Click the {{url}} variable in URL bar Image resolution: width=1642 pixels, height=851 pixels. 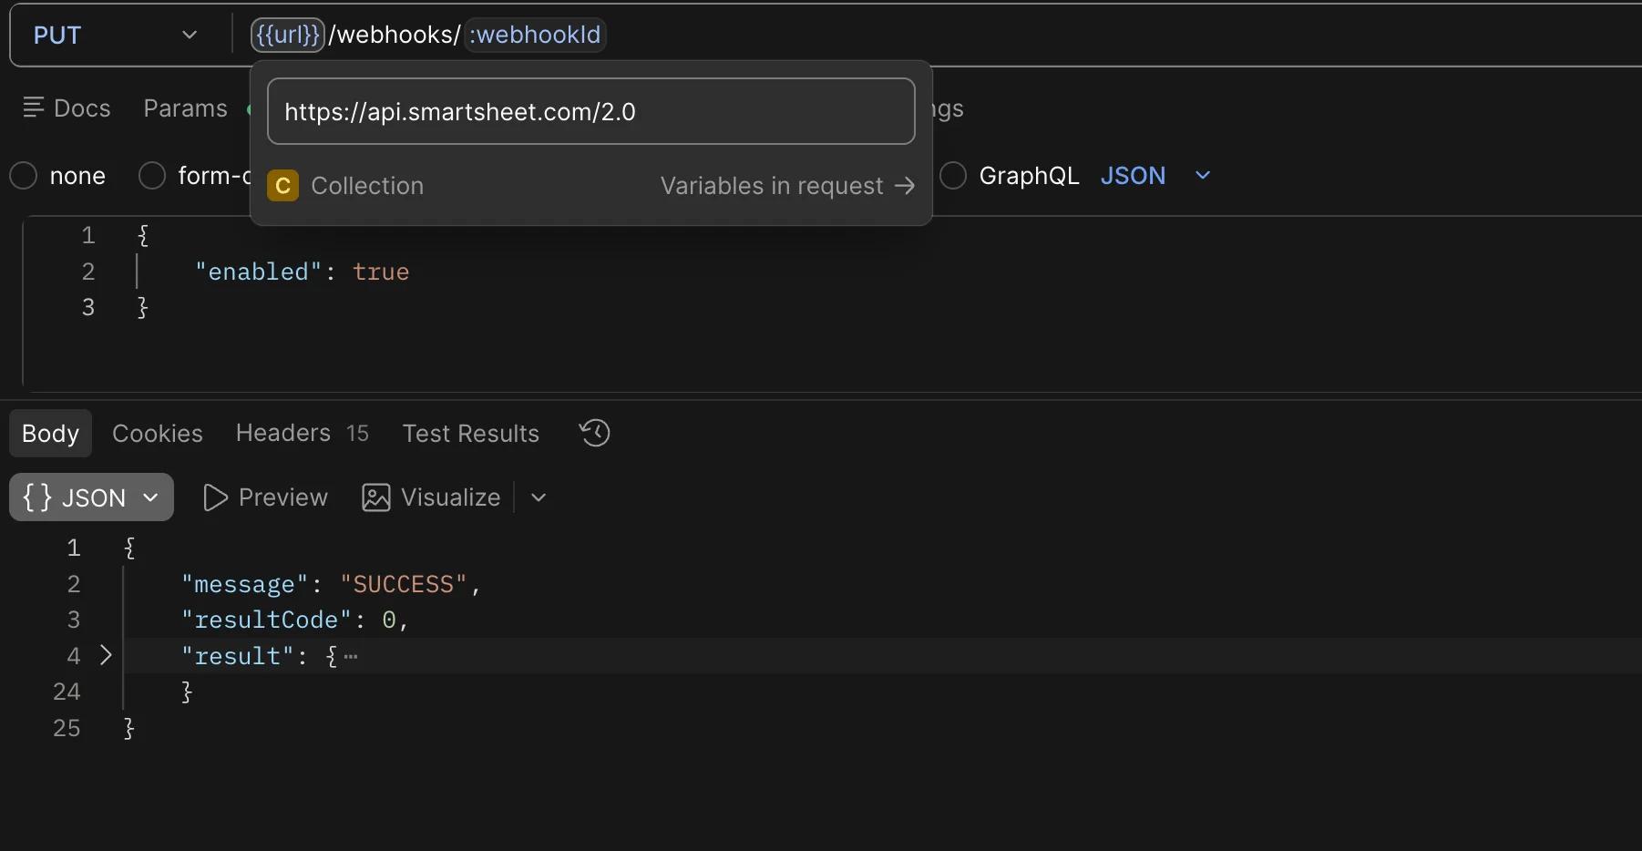click(x=288, y=35)
